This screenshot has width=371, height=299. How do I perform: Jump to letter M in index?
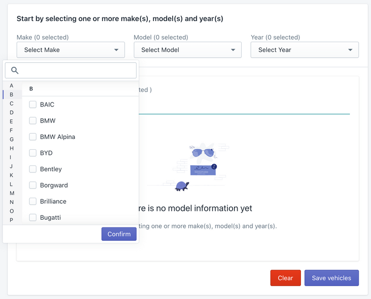[x=12, y=193]
